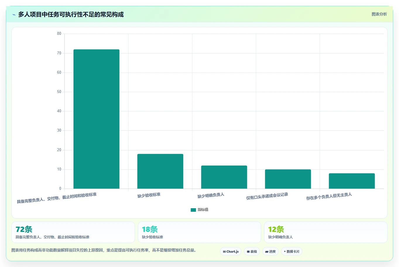399x267 pixels.
Task: Click the 指标值 legend label
Action: point(203,210)
